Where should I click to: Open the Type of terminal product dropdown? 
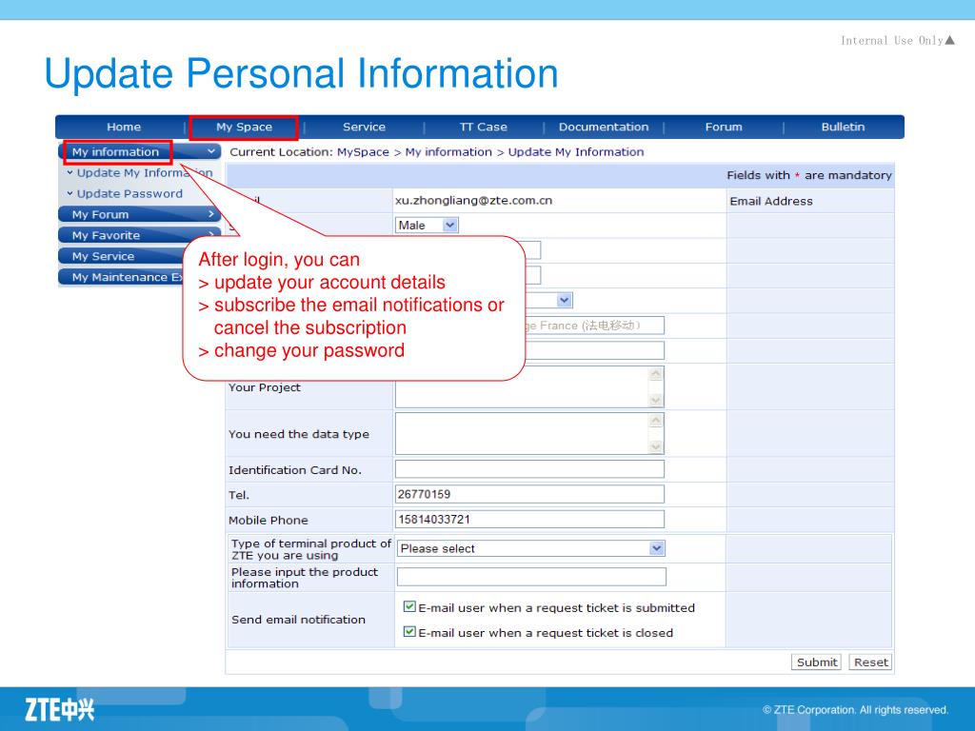pyautogui.click(x=531, y=548)
